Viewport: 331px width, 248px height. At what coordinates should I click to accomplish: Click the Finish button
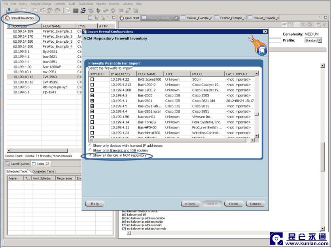pyautogui.click(x=233, y=204)
